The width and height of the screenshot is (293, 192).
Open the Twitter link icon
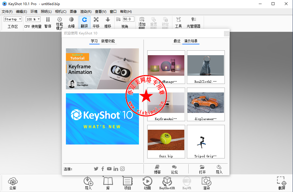pos(96,169)
